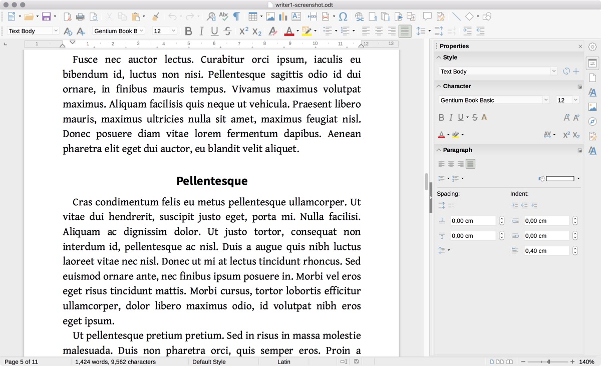Collapse the Paragraph section in Properties
Screen dimensions: 601x366
[x=439, y=150]
